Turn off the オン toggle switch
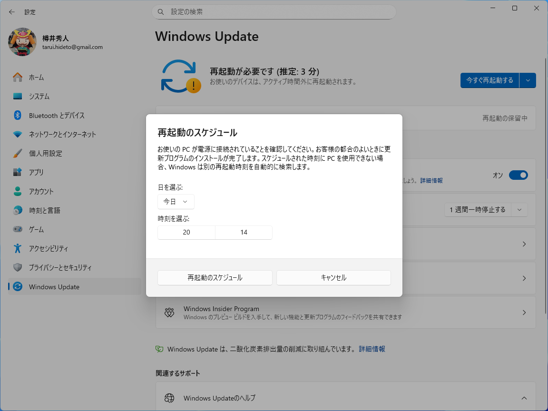548x411 pixels. point(519,175)
